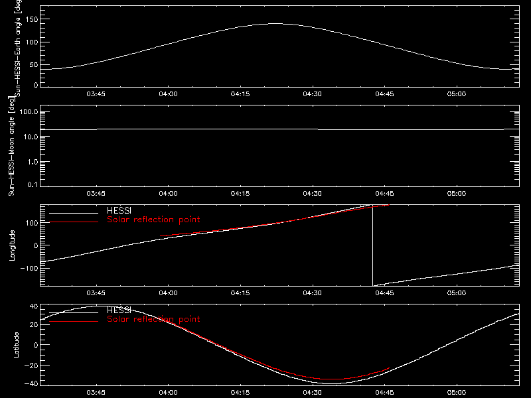531x398 pixels.
Task: Click the 150 tick on Sun-HESSI-Earth axis
Action: click(31, 19)
